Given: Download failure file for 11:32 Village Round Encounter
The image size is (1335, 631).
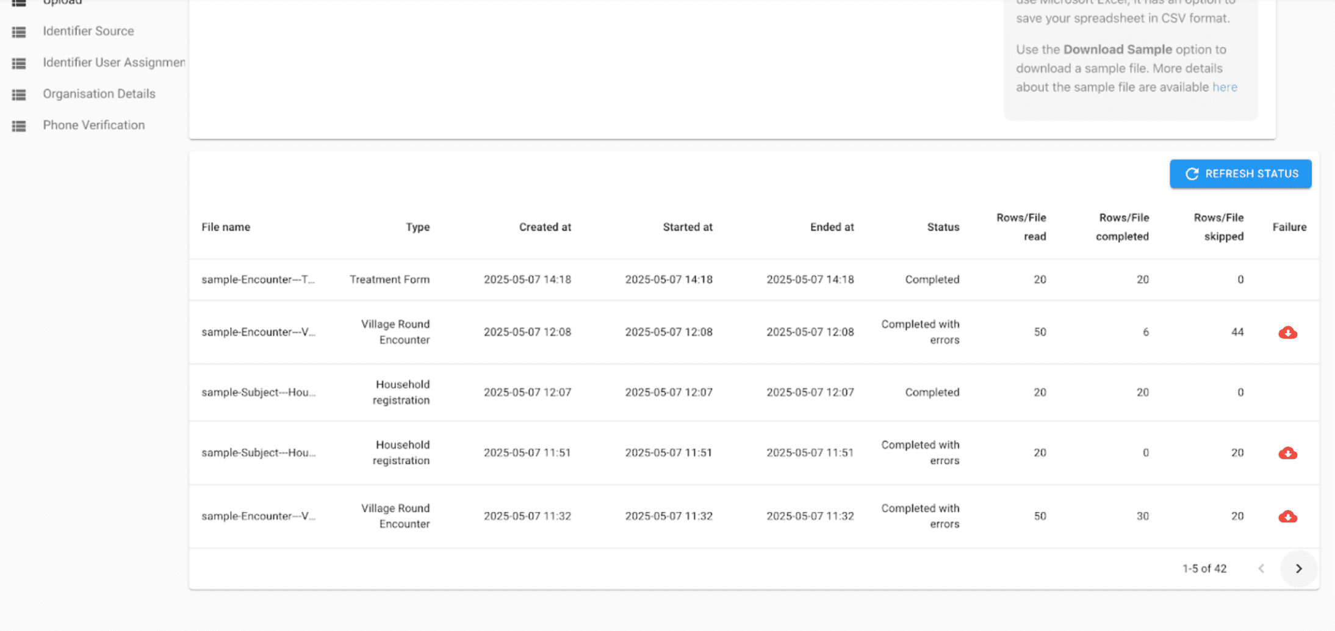Looking at the screenshot, I should tap(1287, 516).
